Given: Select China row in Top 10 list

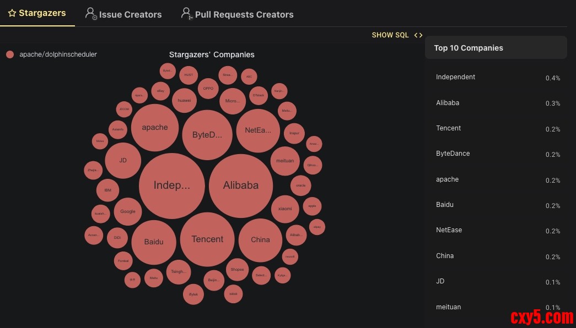Looking at the screenshot, I should 498,256.
